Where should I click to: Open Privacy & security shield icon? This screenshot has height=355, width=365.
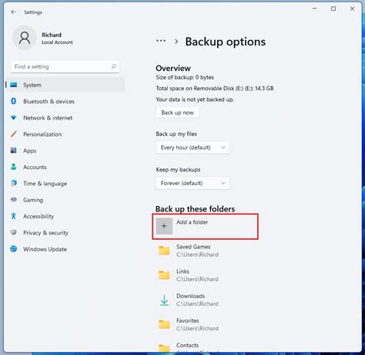click(14, 232)
